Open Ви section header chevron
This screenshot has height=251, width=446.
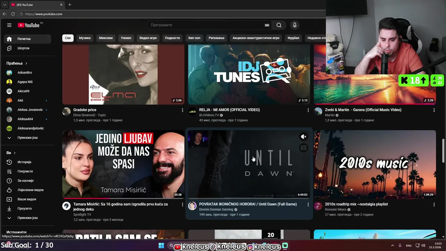(15, 153)
